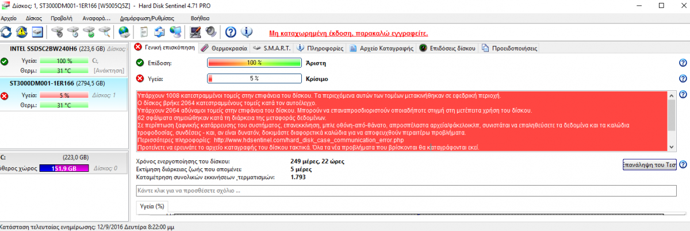Screen dimensions: 690x231
Task: Click the green check icon next to Επίδοση
Action: coord(140,63)
